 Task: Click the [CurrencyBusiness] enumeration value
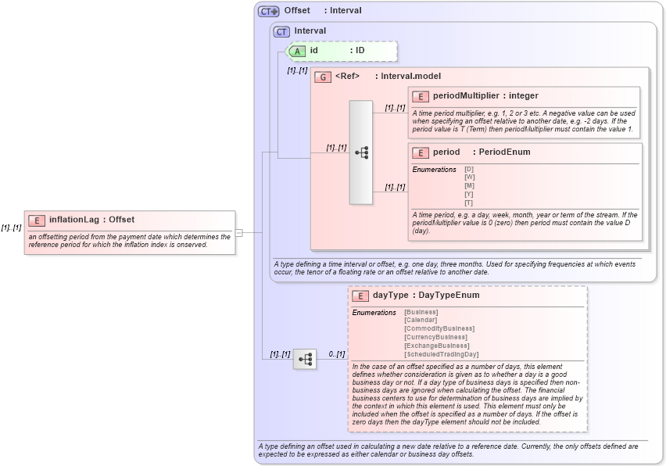coord(435,337)
